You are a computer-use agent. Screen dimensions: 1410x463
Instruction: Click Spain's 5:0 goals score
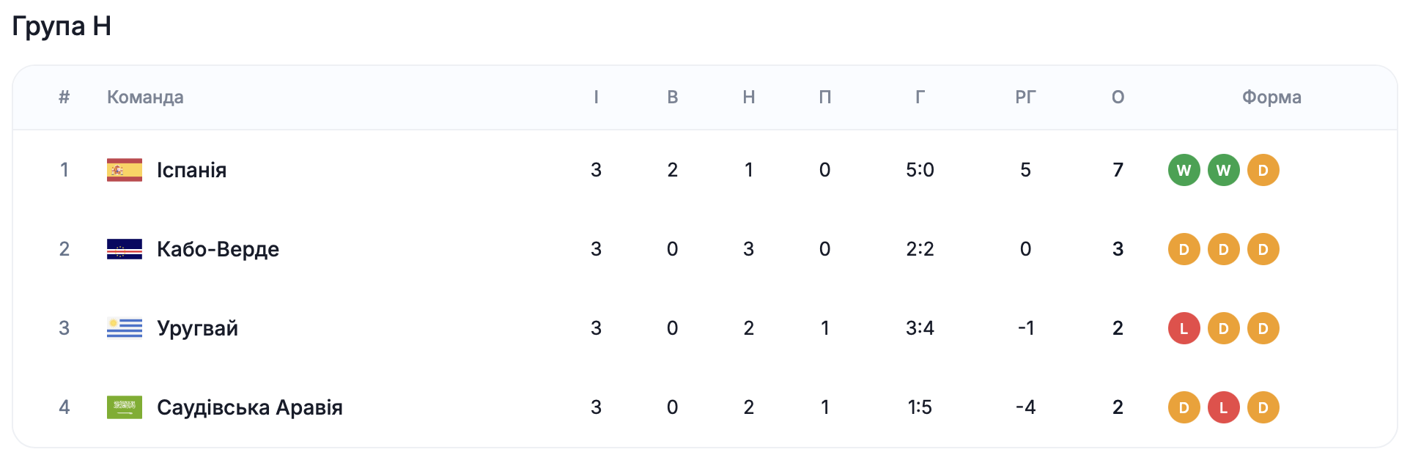pos(920,170)
